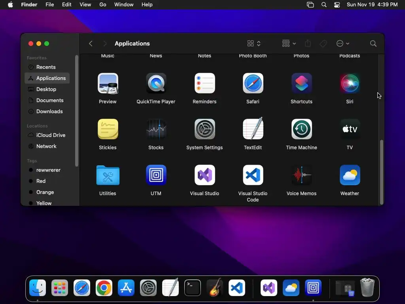Open the Apple menu
Viewport: 405px width, 304px height.
pos(10,5)
